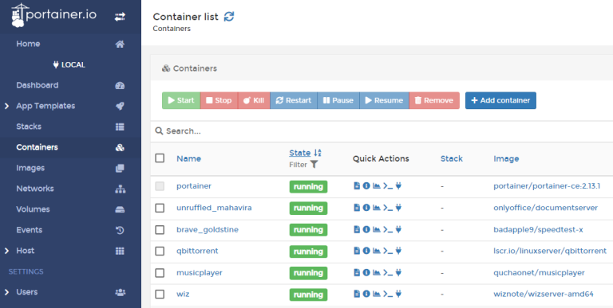613x308 pixels.
Task: Click the Events history icon
Action: pyautogui.click(x=120, y=230)
